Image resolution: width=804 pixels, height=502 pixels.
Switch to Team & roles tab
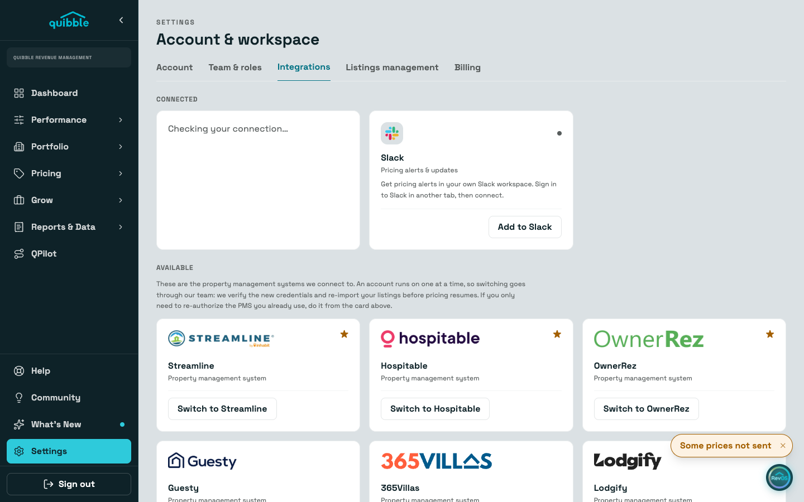pos(235,67)
